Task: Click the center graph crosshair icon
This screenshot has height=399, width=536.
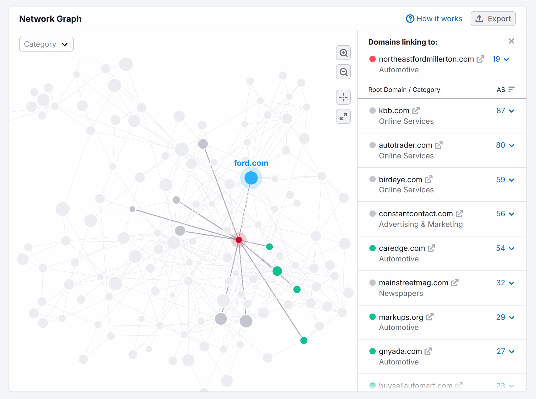Action: (343, 97)
